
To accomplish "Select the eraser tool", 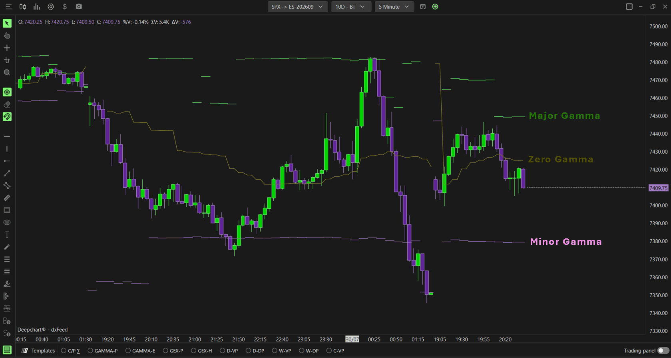I will click(7, 104).
